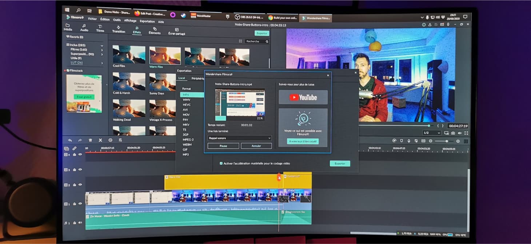Click the timeline zoom slider
Image resolution: width=531 pixels, height=244 pixels.
click(x=444, y=141)
